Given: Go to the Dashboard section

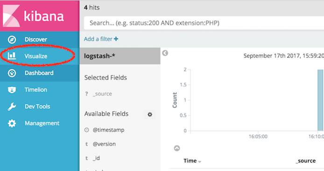Looking at the screenshot, I should click(40, 73).
